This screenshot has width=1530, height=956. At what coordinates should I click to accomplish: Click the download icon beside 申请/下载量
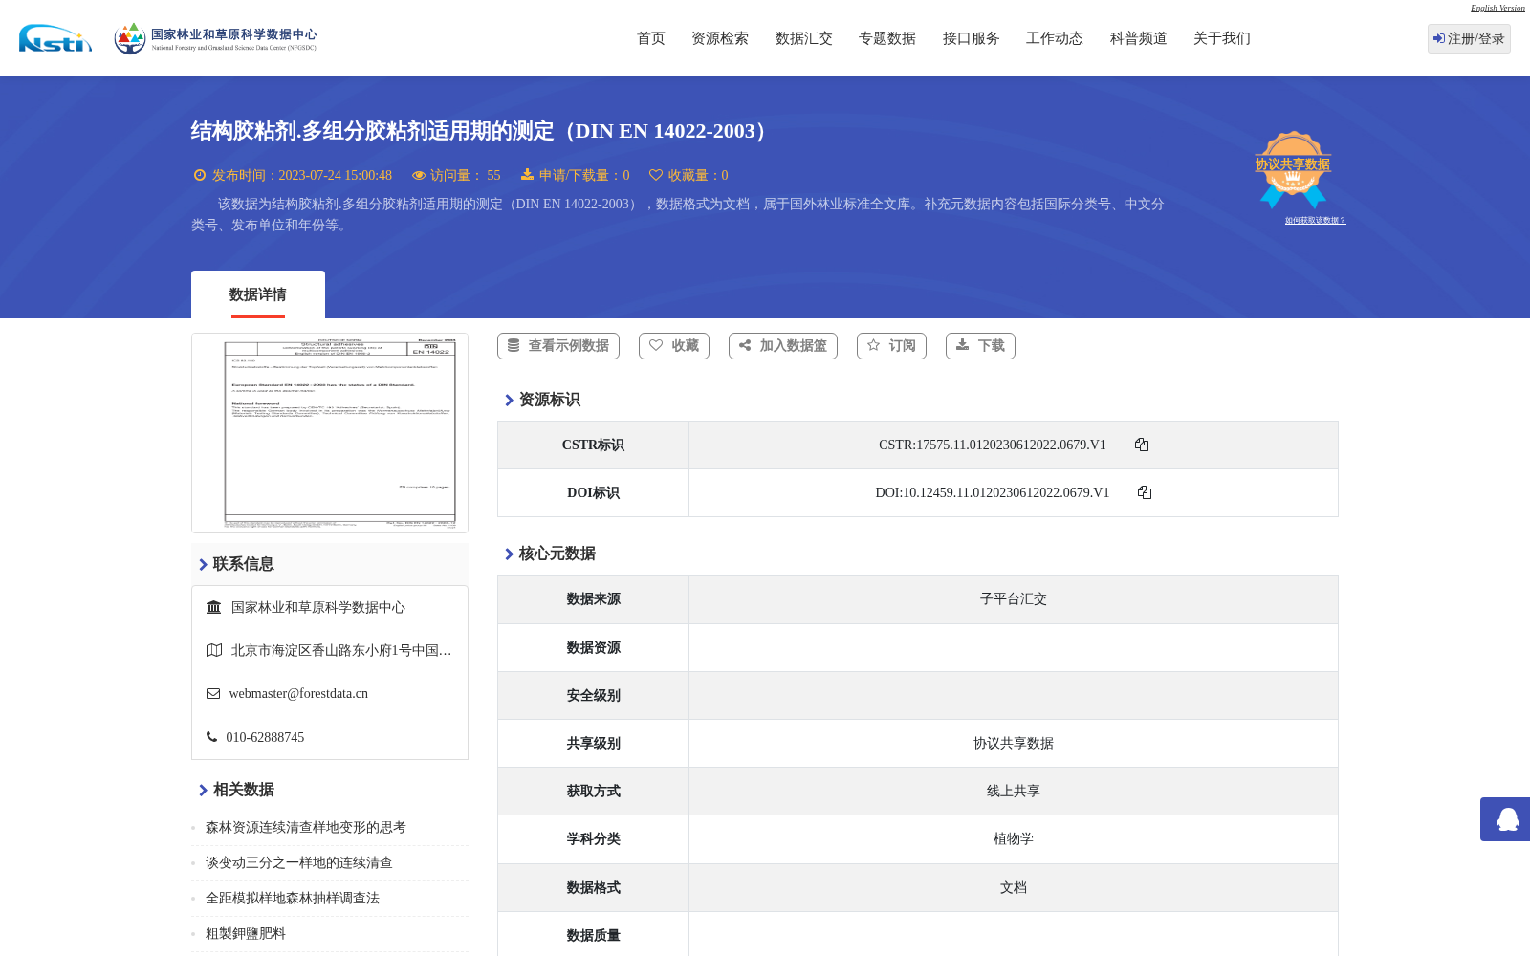527,174
